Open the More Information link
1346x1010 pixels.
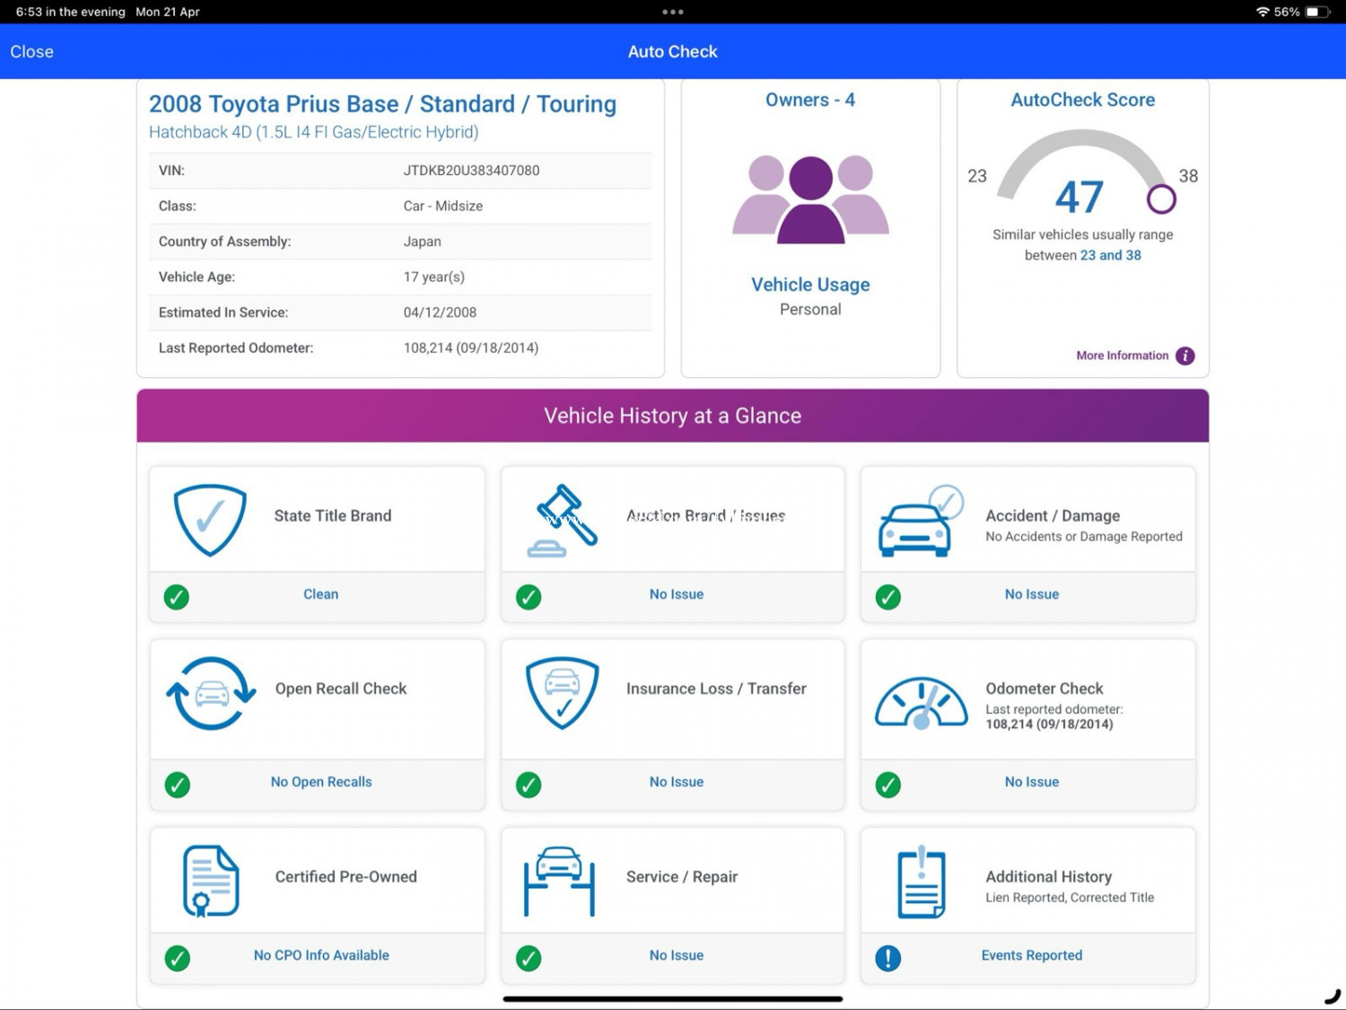click(1122, 356)
